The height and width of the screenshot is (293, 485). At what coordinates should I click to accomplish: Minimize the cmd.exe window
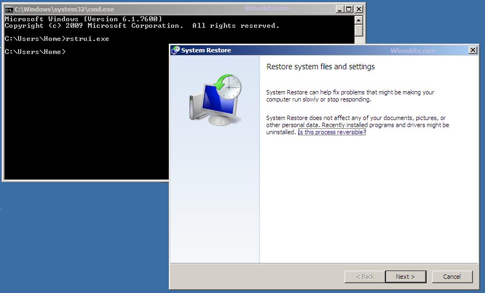coord(340,9)
